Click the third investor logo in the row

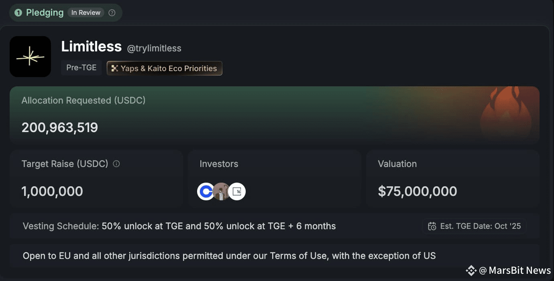point(237,191)
